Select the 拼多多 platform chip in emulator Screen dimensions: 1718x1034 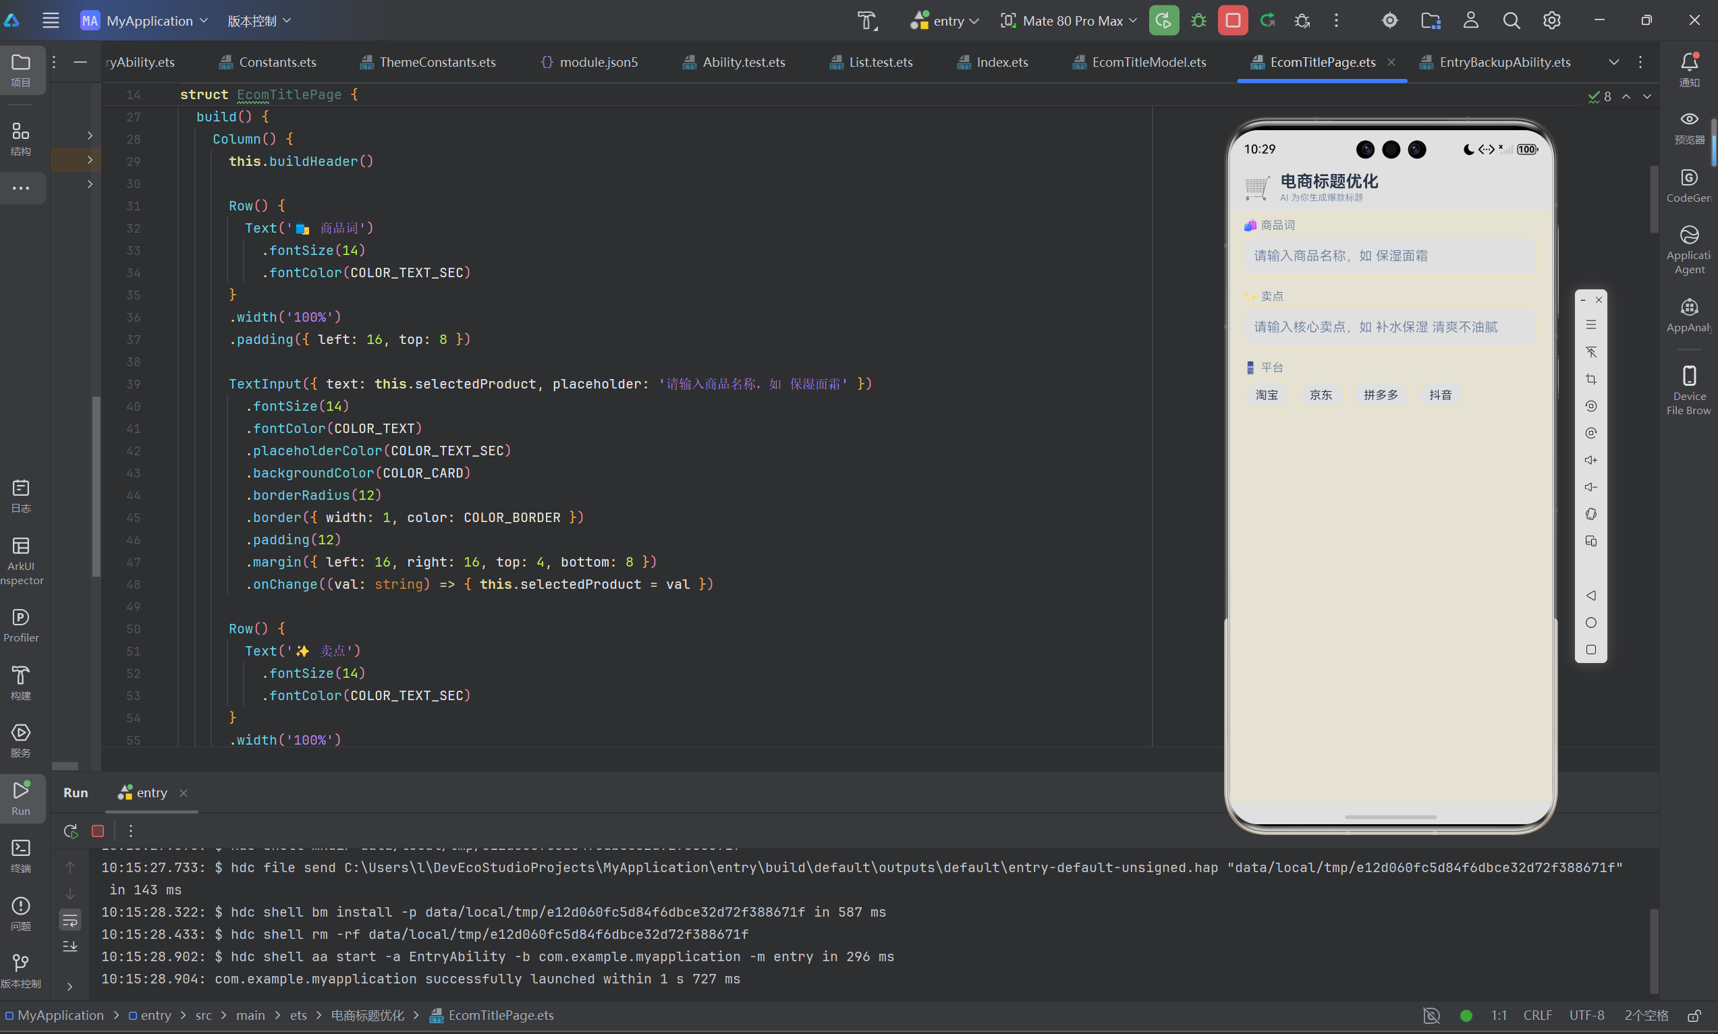[x=1381, y=395]
